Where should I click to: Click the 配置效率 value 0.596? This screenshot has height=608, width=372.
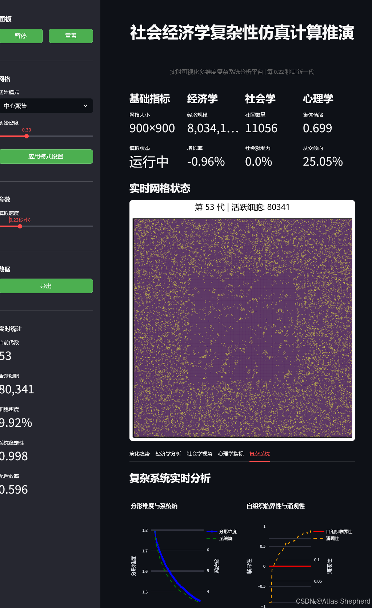click(x=14, y=490)
